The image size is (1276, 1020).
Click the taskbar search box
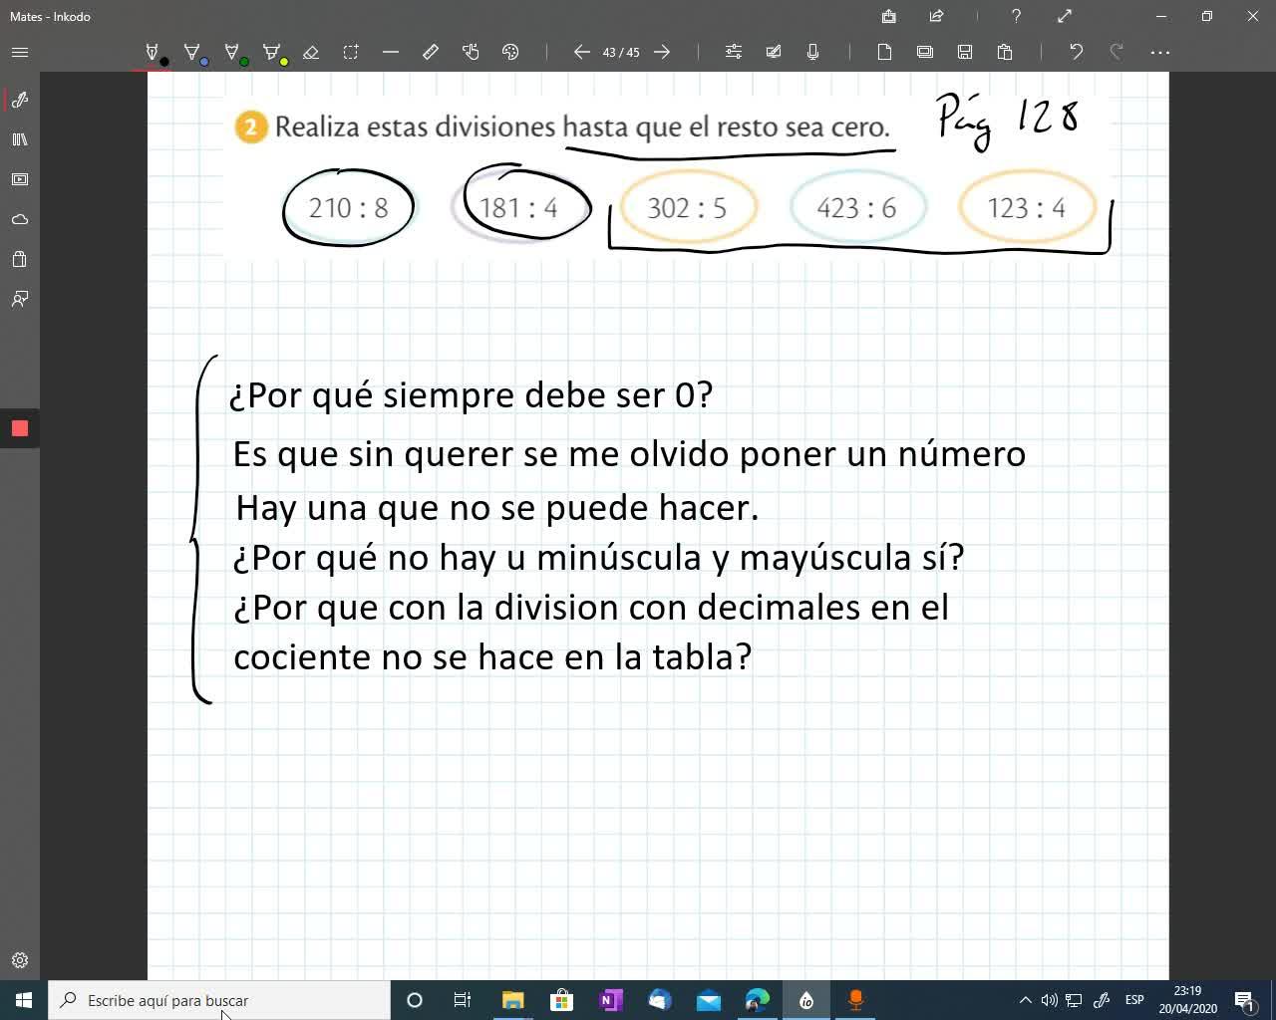pyautogui.click(x=219, y=1000)
